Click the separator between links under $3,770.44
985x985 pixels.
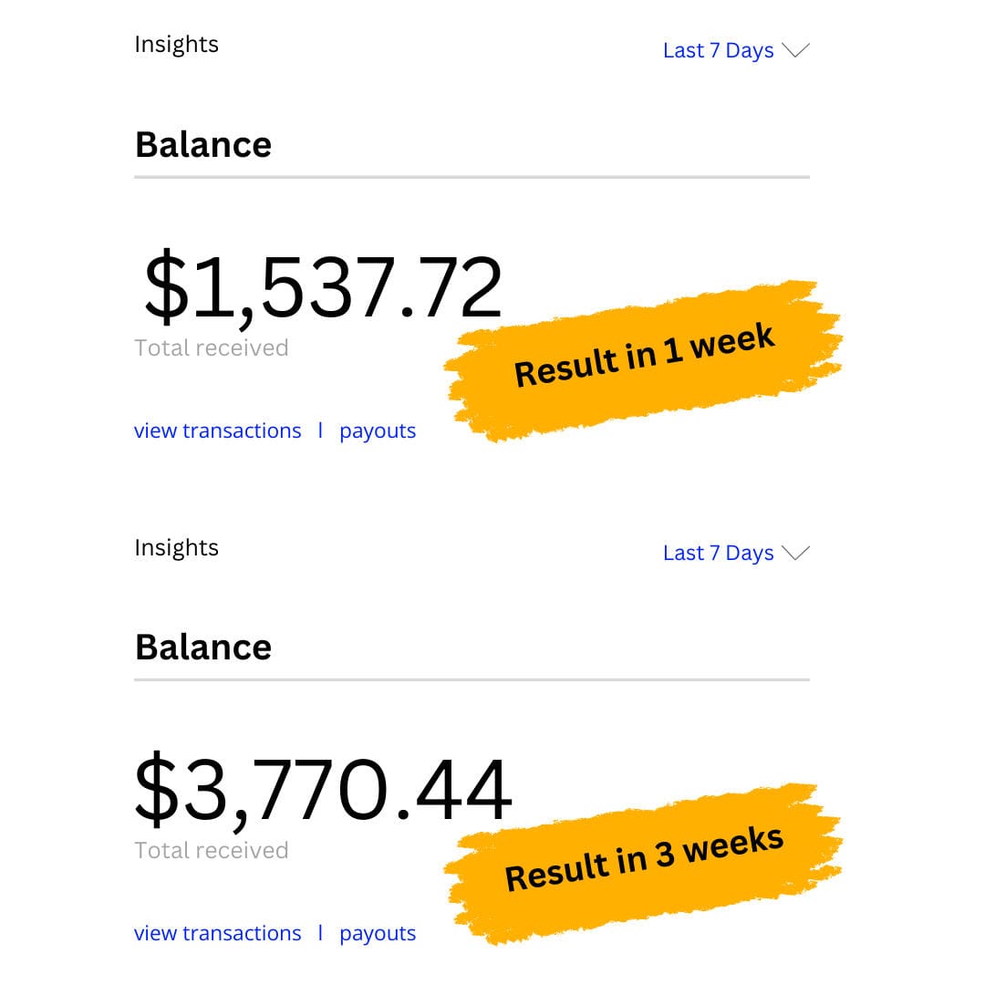(320, 934)
